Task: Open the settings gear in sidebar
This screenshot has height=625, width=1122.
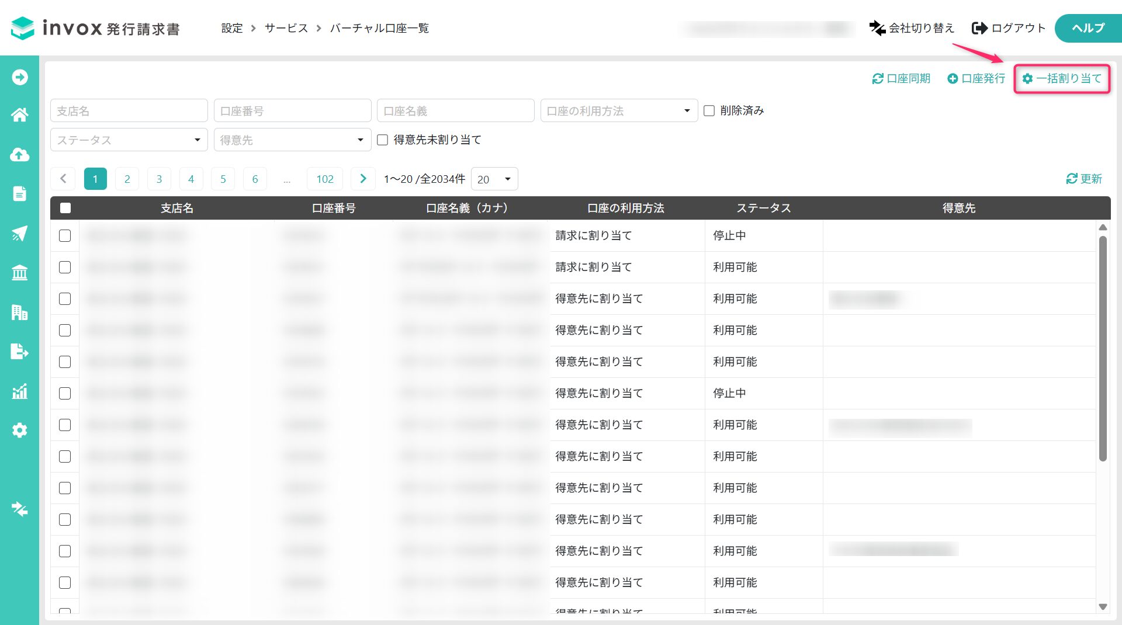Action: point(19,430)
